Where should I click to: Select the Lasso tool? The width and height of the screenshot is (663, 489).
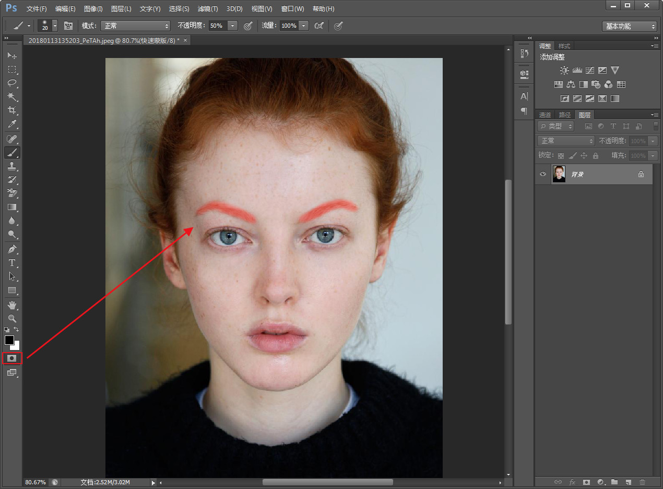coord(11,83)
